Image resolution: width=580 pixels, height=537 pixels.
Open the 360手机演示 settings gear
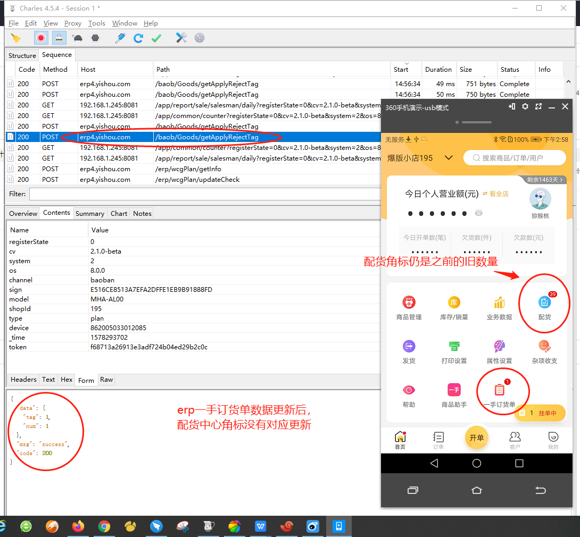point(525,107)
